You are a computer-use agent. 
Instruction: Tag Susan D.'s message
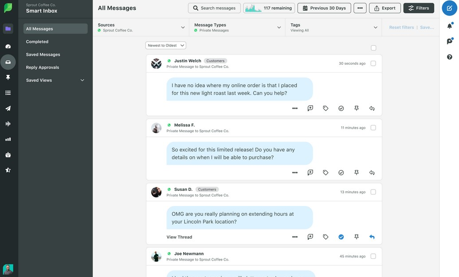point(326,237)
